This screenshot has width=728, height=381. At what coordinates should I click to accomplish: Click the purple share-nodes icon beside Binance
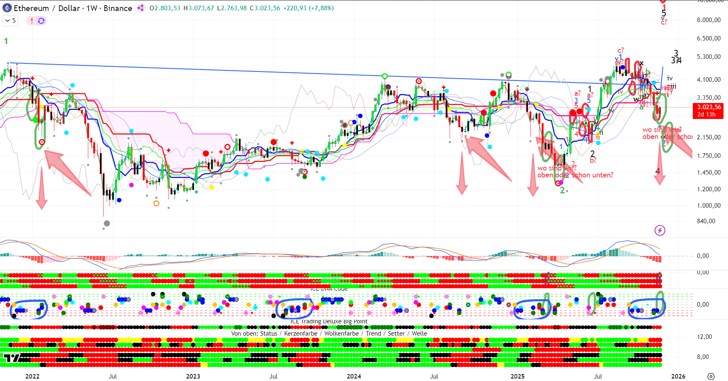[x=141, y=8]
